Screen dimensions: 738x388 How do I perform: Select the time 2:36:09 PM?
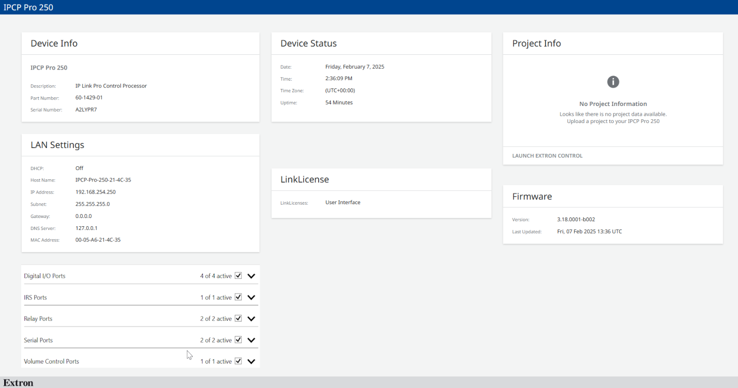click(x=339, y=79)
